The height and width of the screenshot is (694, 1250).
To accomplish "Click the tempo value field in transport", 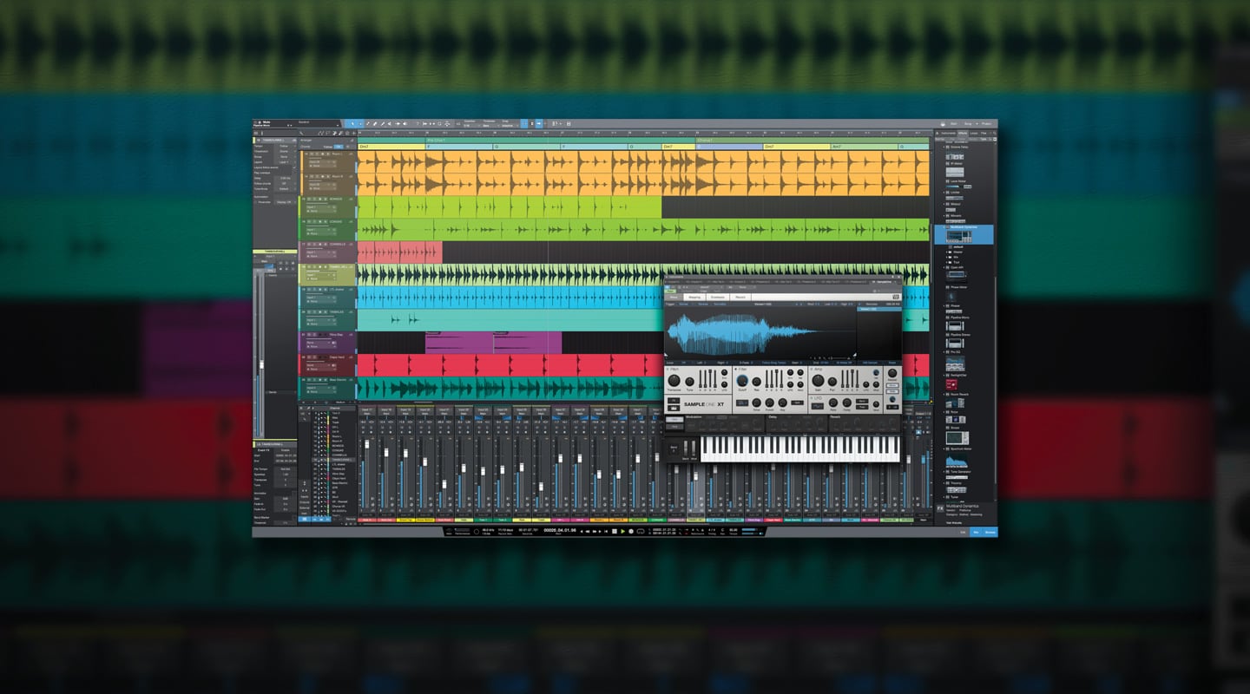I will tap(733, 529).
